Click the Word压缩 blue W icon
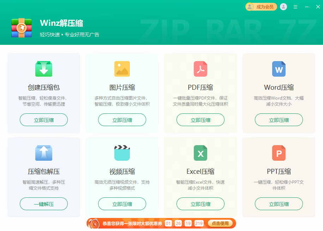 pos(279,69)
